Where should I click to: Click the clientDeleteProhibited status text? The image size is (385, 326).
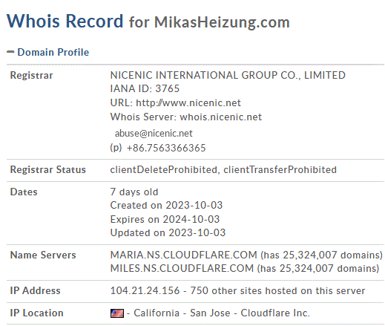(164, 170)
